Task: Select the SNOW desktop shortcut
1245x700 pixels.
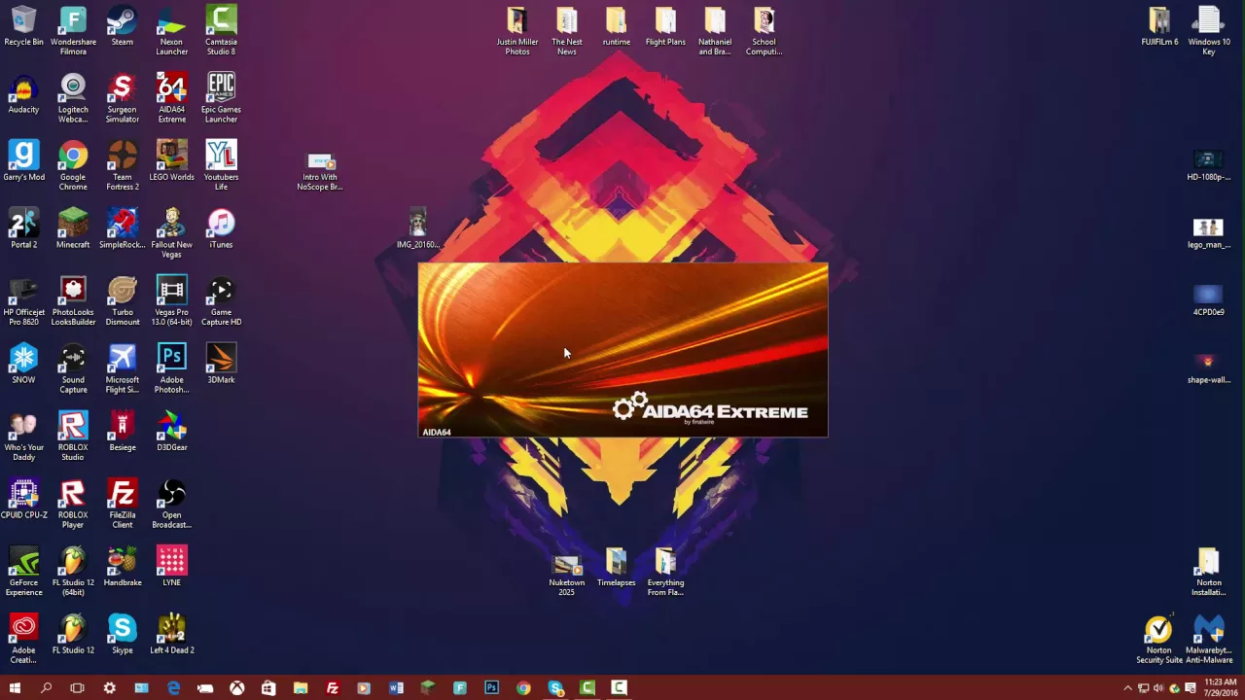Action: click(x=23, y=365)
